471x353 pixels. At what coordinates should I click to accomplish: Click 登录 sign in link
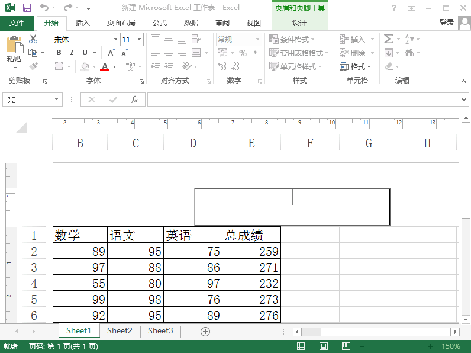447,23
